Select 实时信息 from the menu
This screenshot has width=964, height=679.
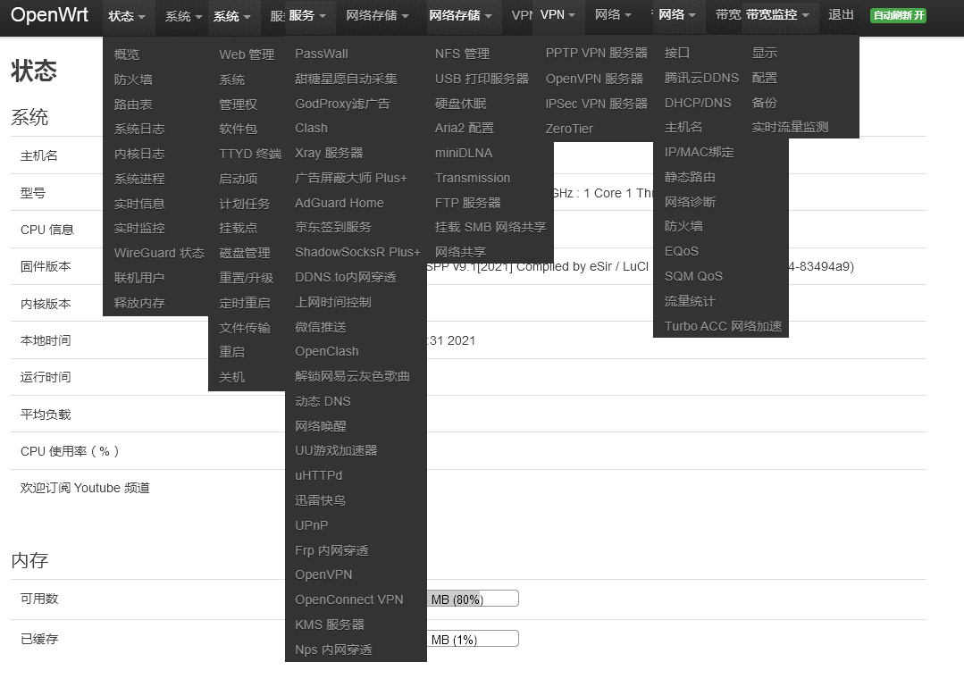tap(139, 204)
